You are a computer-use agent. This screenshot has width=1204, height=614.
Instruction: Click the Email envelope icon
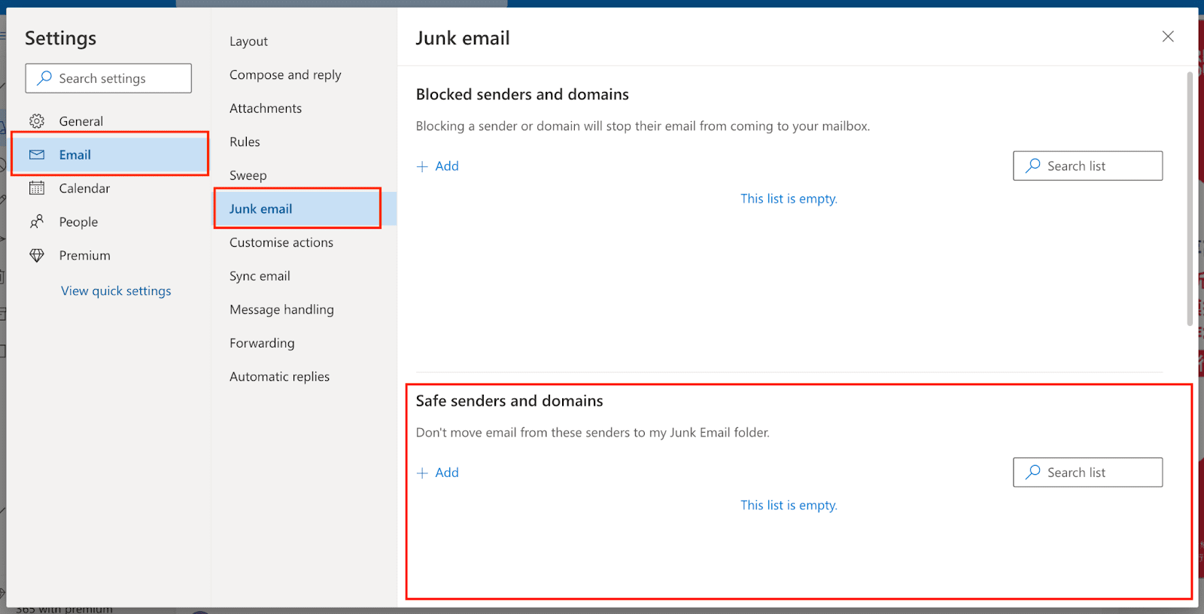[37, 155]
